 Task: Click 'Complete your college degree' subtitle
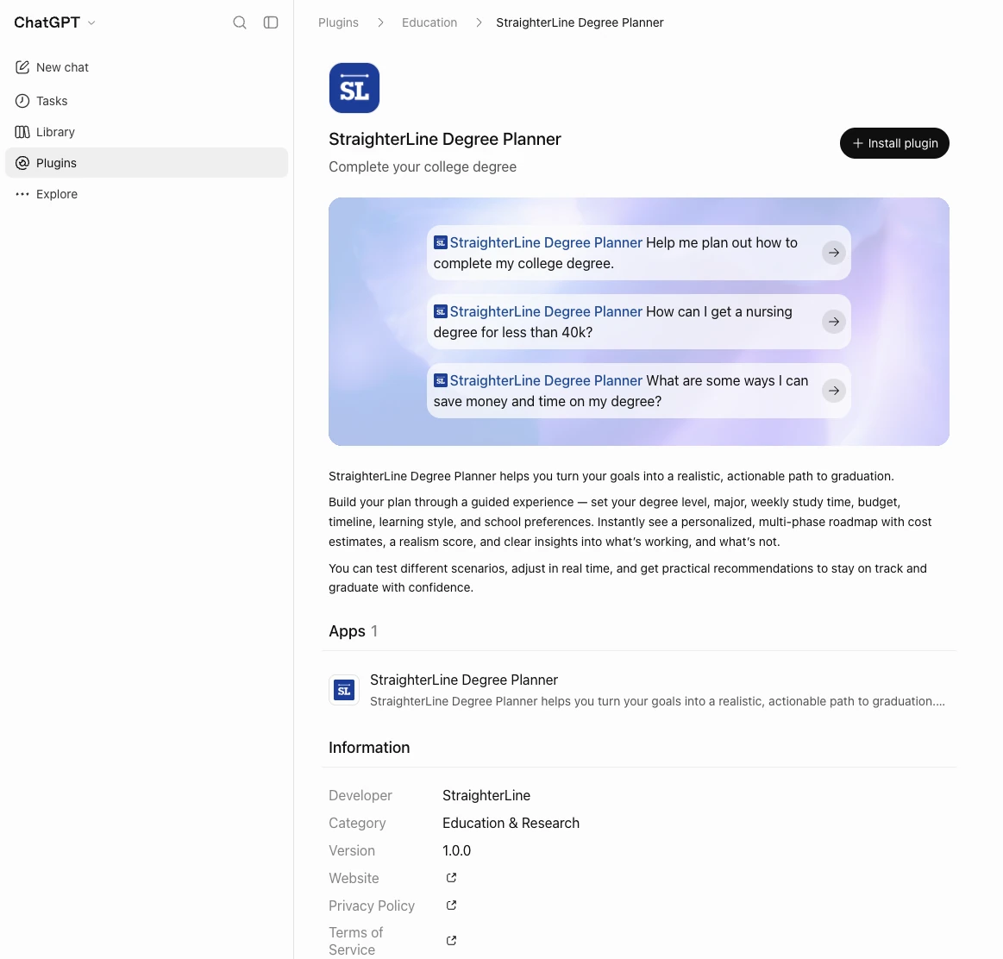point(423,167)
